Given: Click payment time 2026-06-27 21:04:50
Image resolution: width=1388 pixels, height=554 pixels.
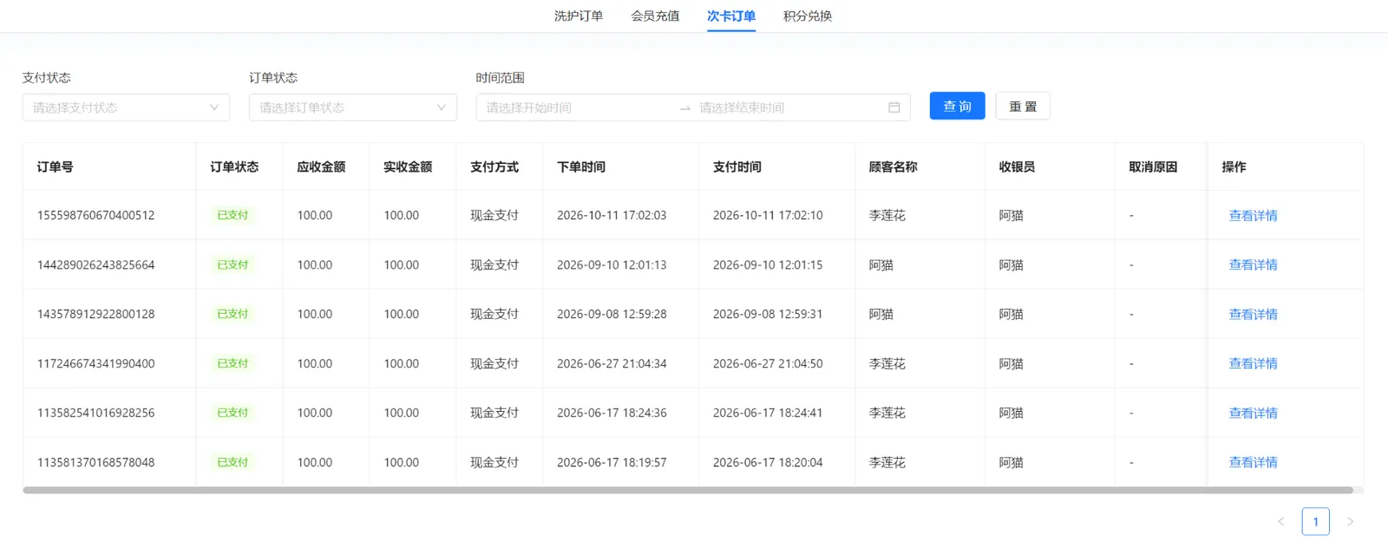Looking at the screenshot, I should pos(768,363).
